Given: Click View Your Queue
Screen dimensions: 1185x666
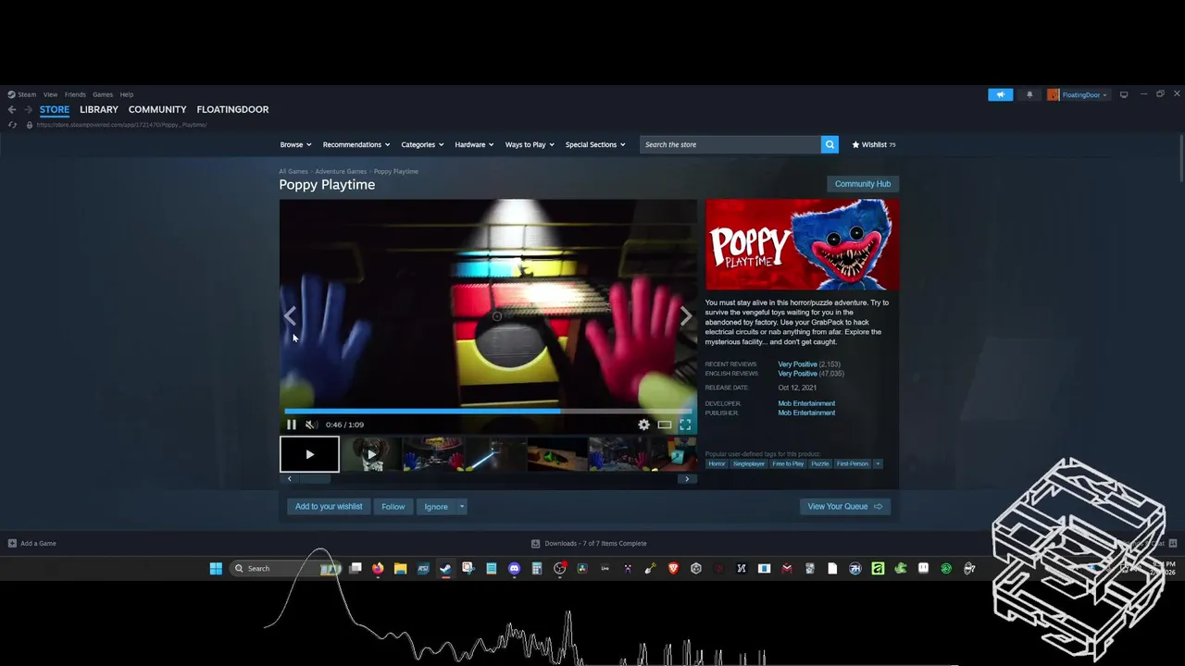Looking at the screenshot, I should point(845,506).
